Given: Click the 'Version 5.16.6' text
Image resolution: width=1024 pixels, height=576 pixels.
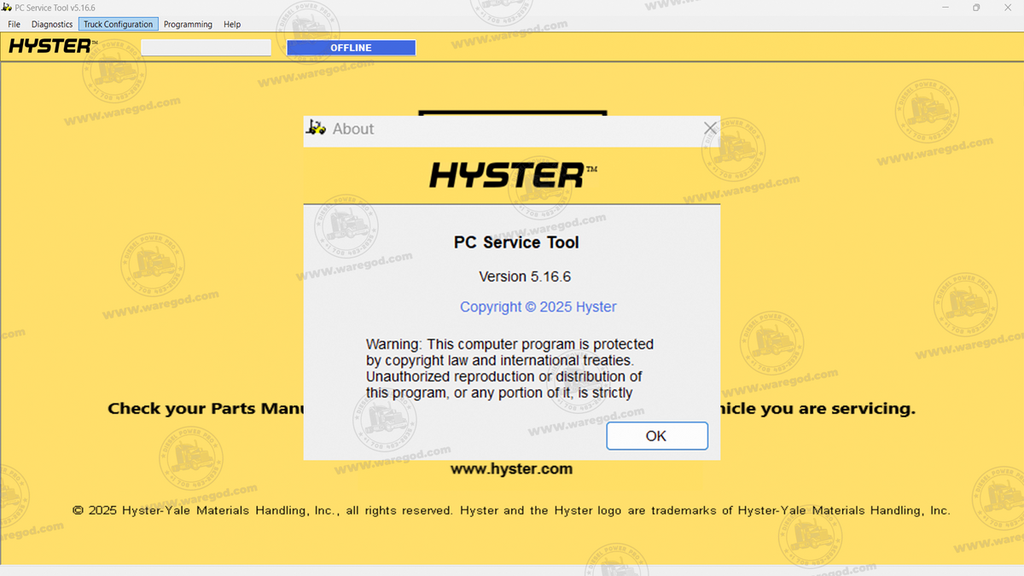Looking at the screenshot, I should coord(525,276).
